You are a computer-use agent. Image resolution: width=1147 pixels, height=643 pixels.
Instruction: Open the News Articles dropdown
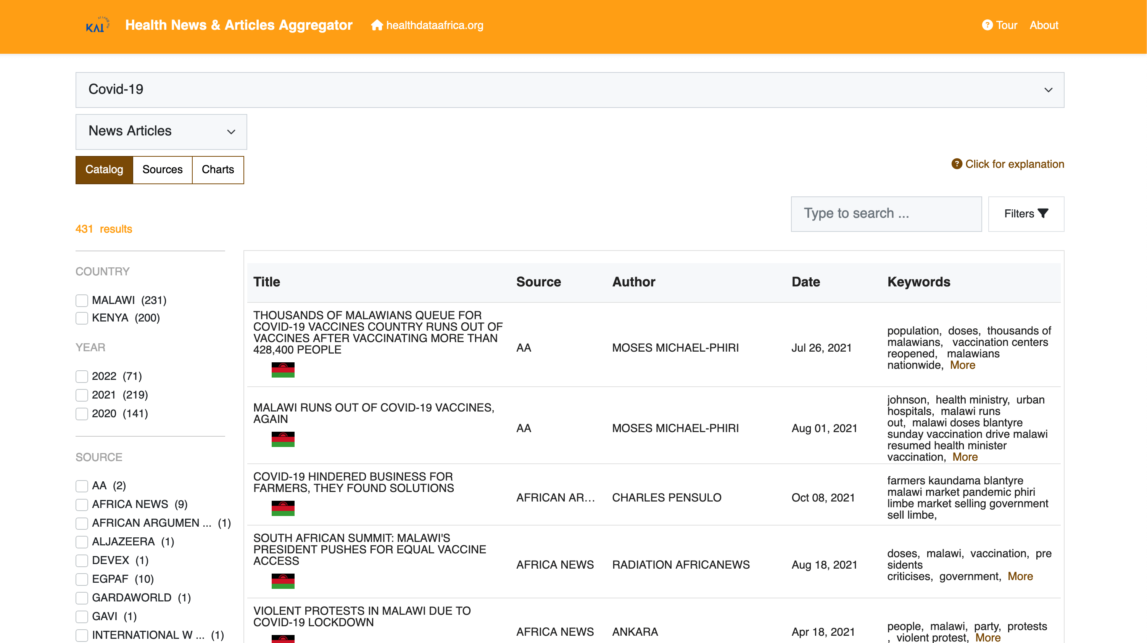[161, 131]
